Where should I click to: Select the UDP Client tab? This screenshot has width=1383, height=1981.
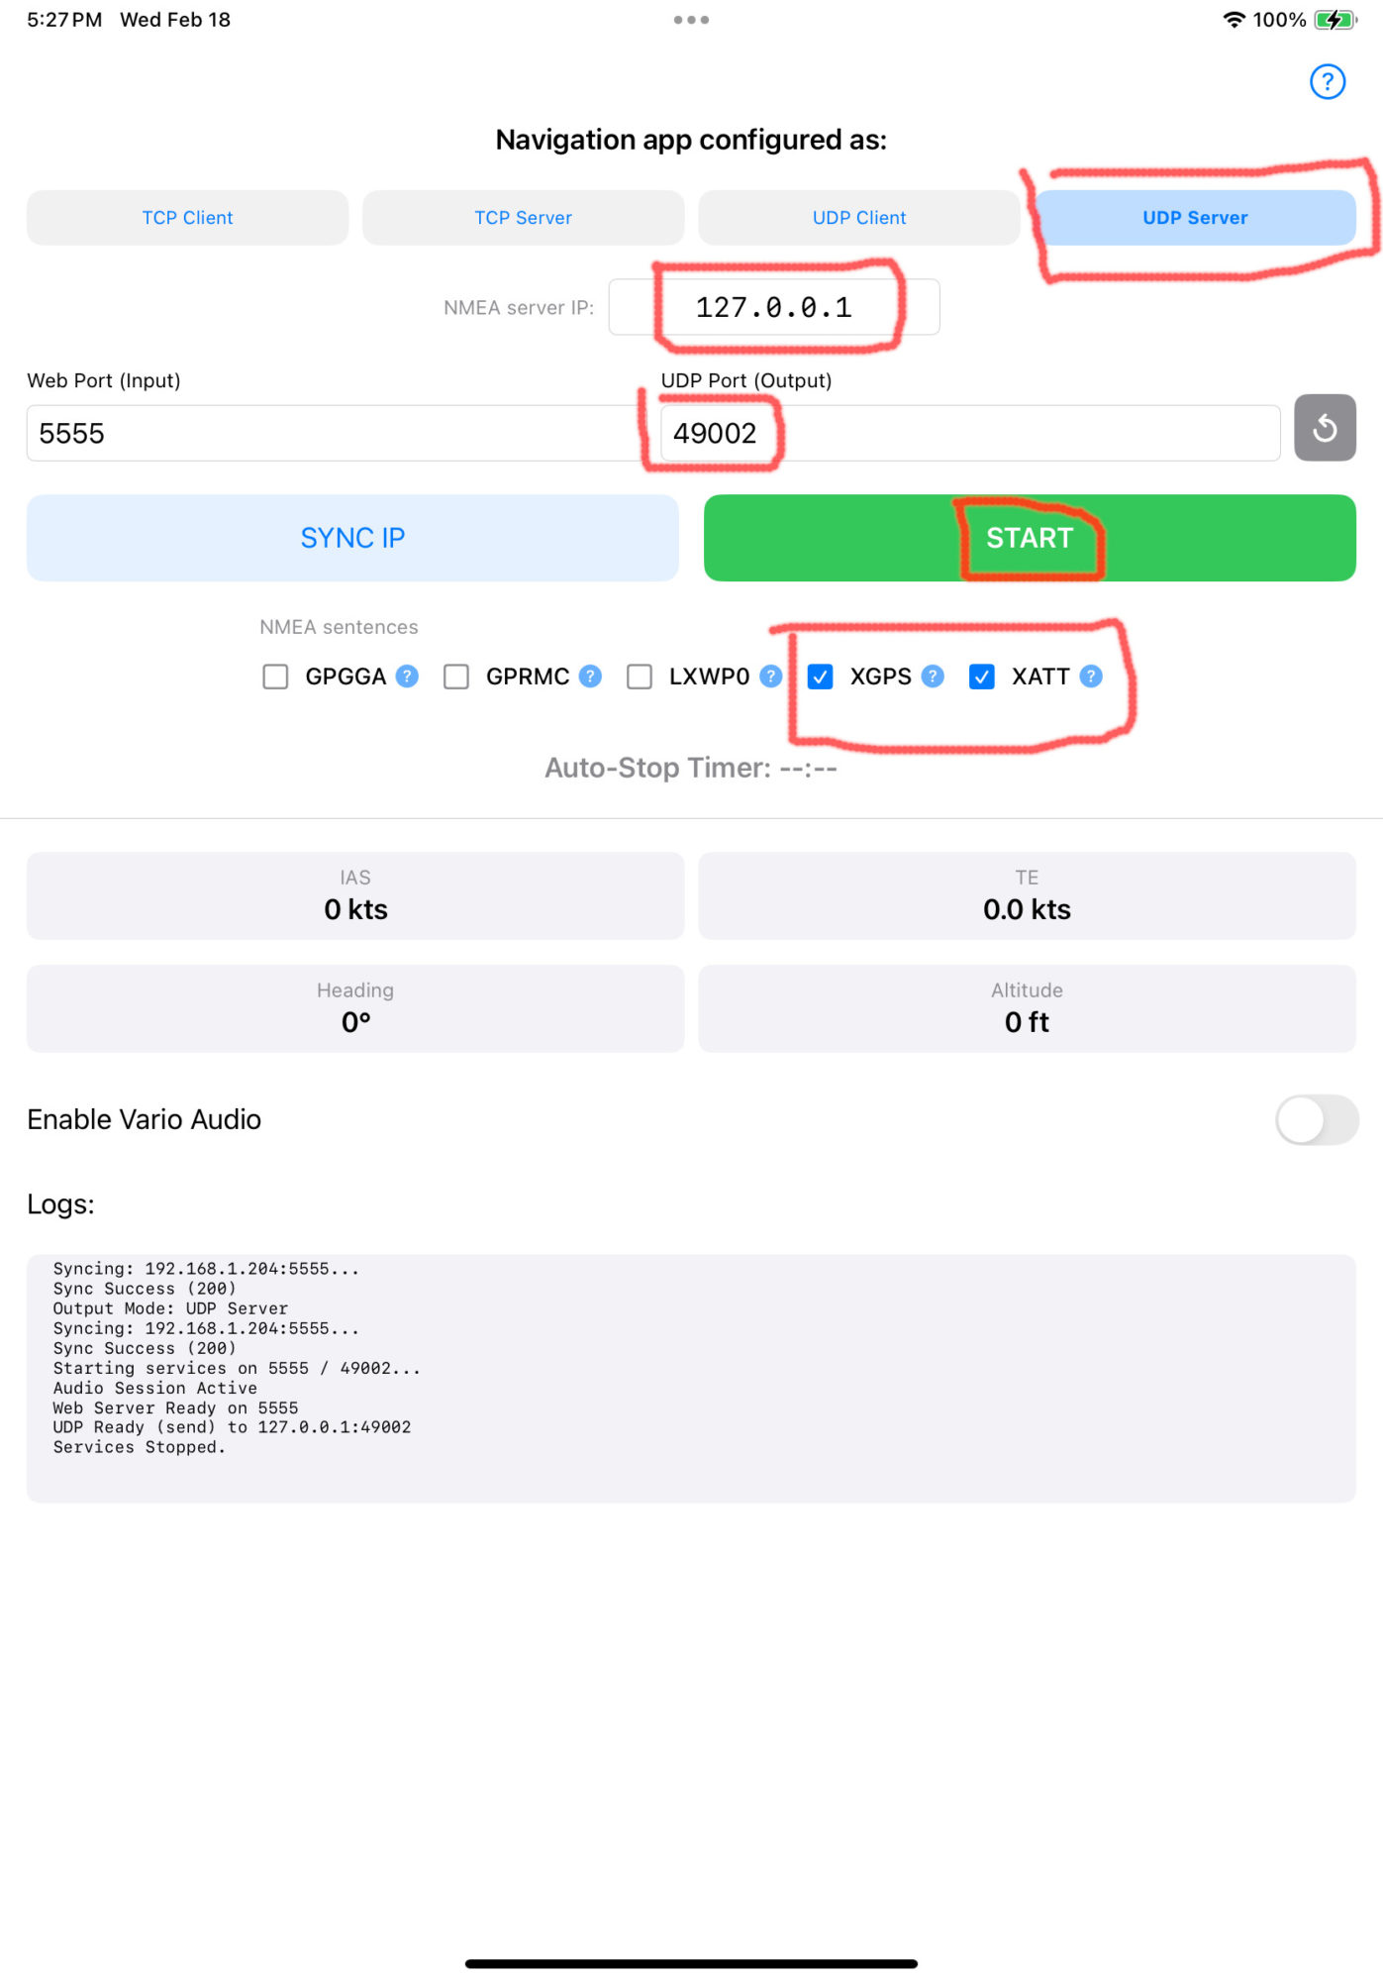[x=858, y=218]
